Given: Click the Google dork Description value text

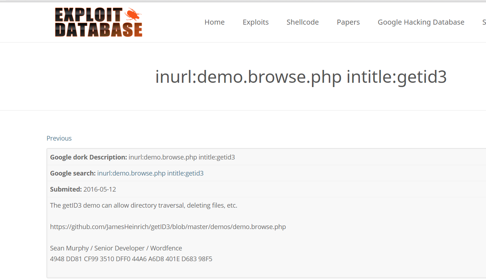Looking at the screenshot, I should [182, 157].
